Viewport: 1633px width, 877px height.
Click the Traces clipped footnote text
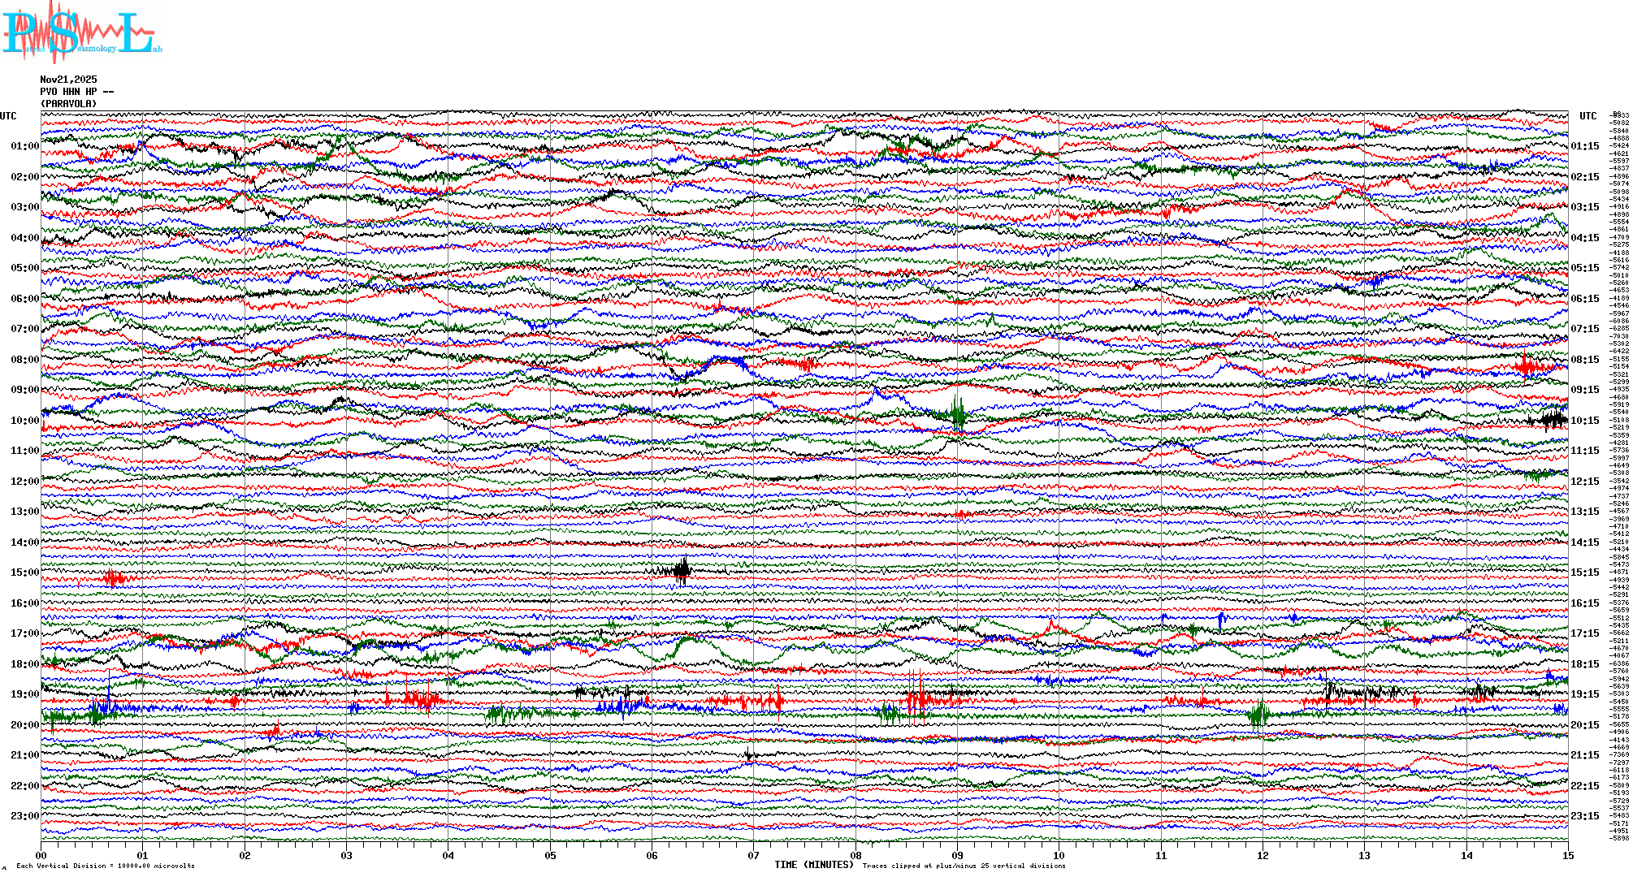[964, 866]
